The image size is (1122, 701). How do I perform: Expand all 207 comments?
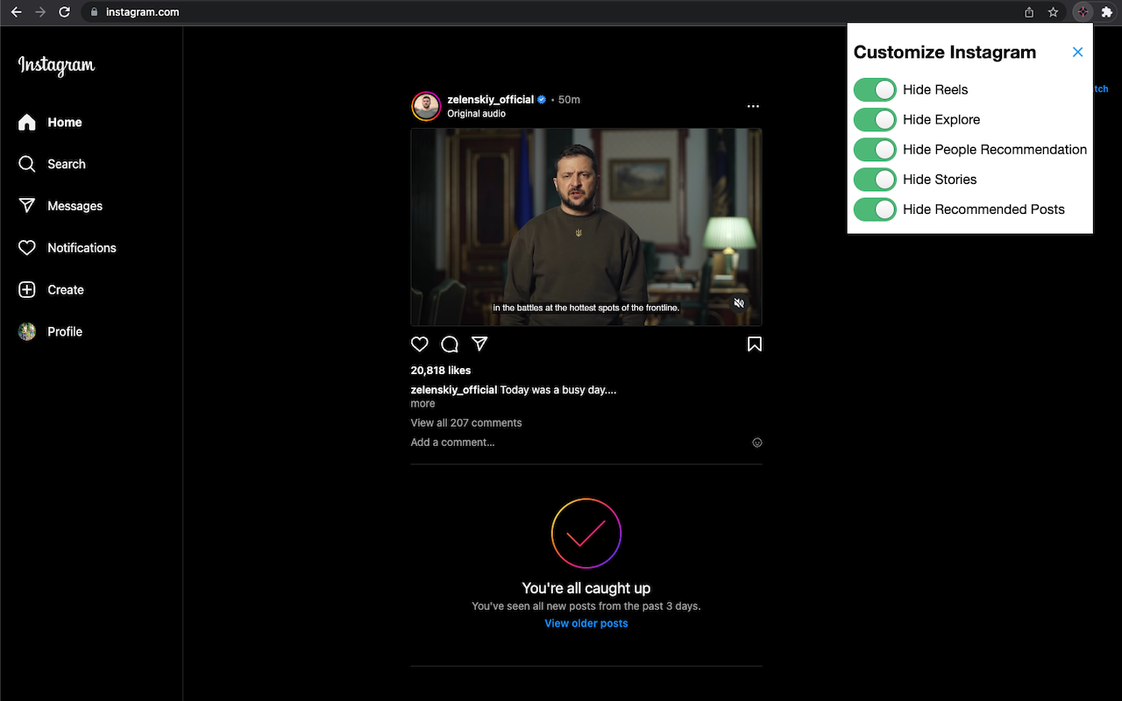point(465,422)
